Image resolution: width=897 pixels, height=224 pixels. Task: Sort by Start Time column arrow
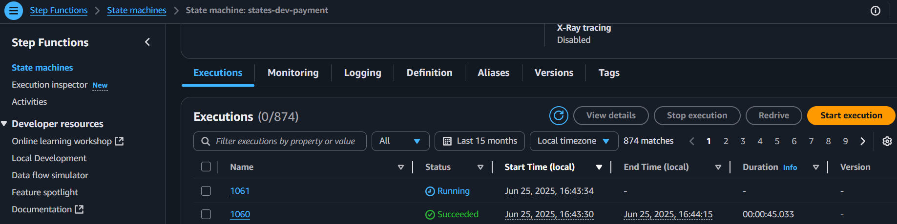point(599,167)
